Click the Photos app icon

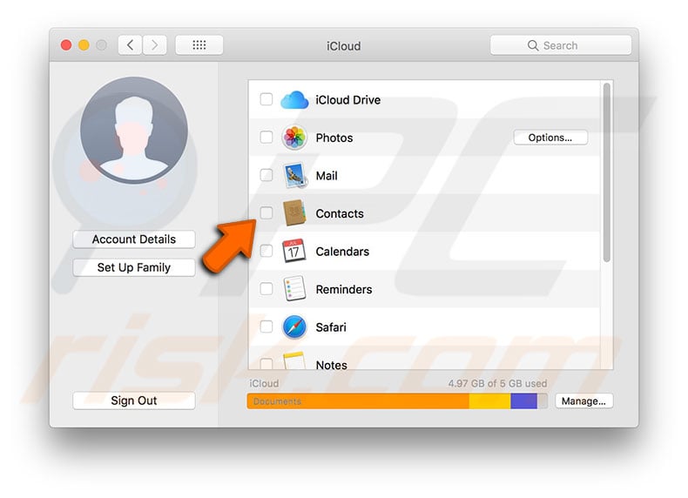coord(294,138)
